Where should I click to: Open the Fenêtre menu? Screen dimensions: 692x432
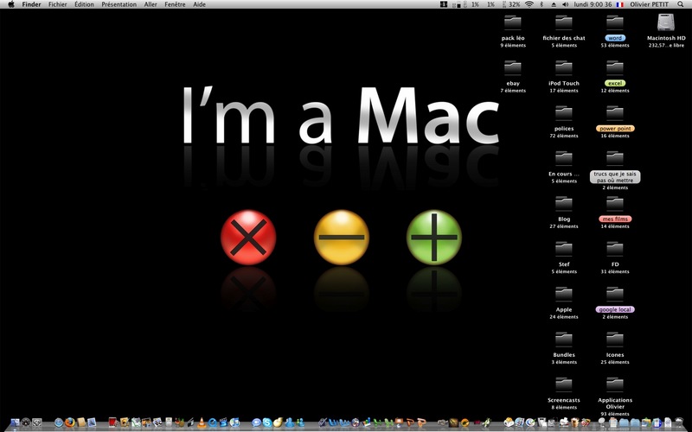[175, 4]
